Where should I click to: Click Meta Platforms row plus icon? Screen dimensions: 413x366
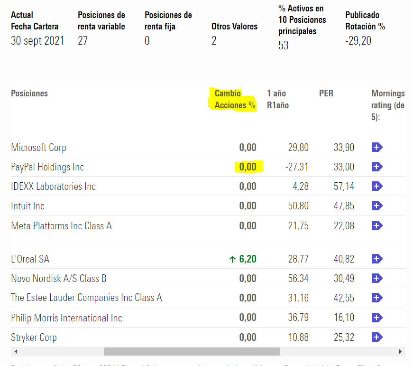click(x=377, y=226)
